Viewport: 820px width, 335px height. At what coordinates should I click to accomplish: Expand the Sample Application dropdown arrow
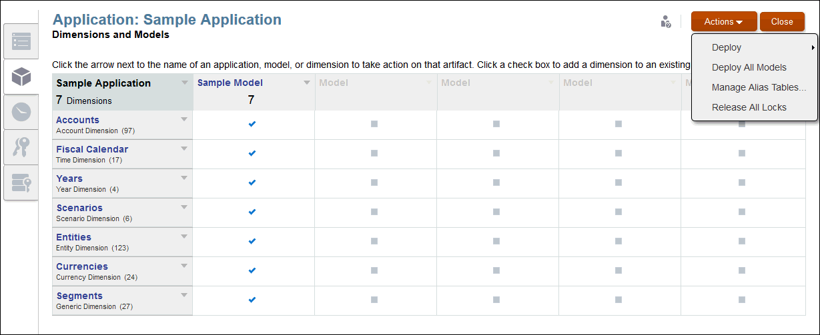[x=185, y=83]
